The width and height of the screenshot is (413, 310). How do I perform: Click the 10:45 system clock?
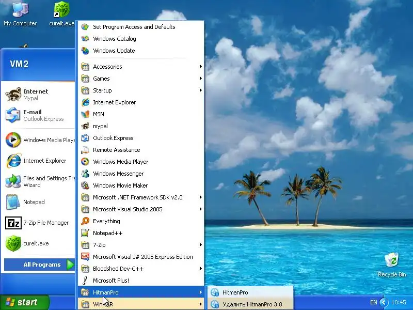point(399,302)
